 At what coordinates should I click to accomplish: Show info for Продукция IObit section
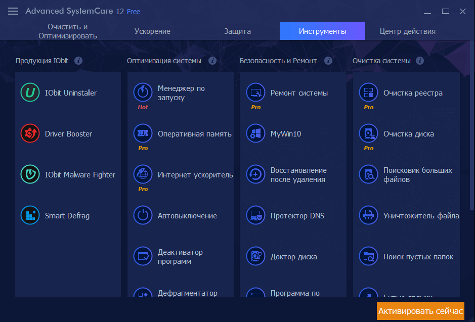pyautogui.click(x=78, y=61)
